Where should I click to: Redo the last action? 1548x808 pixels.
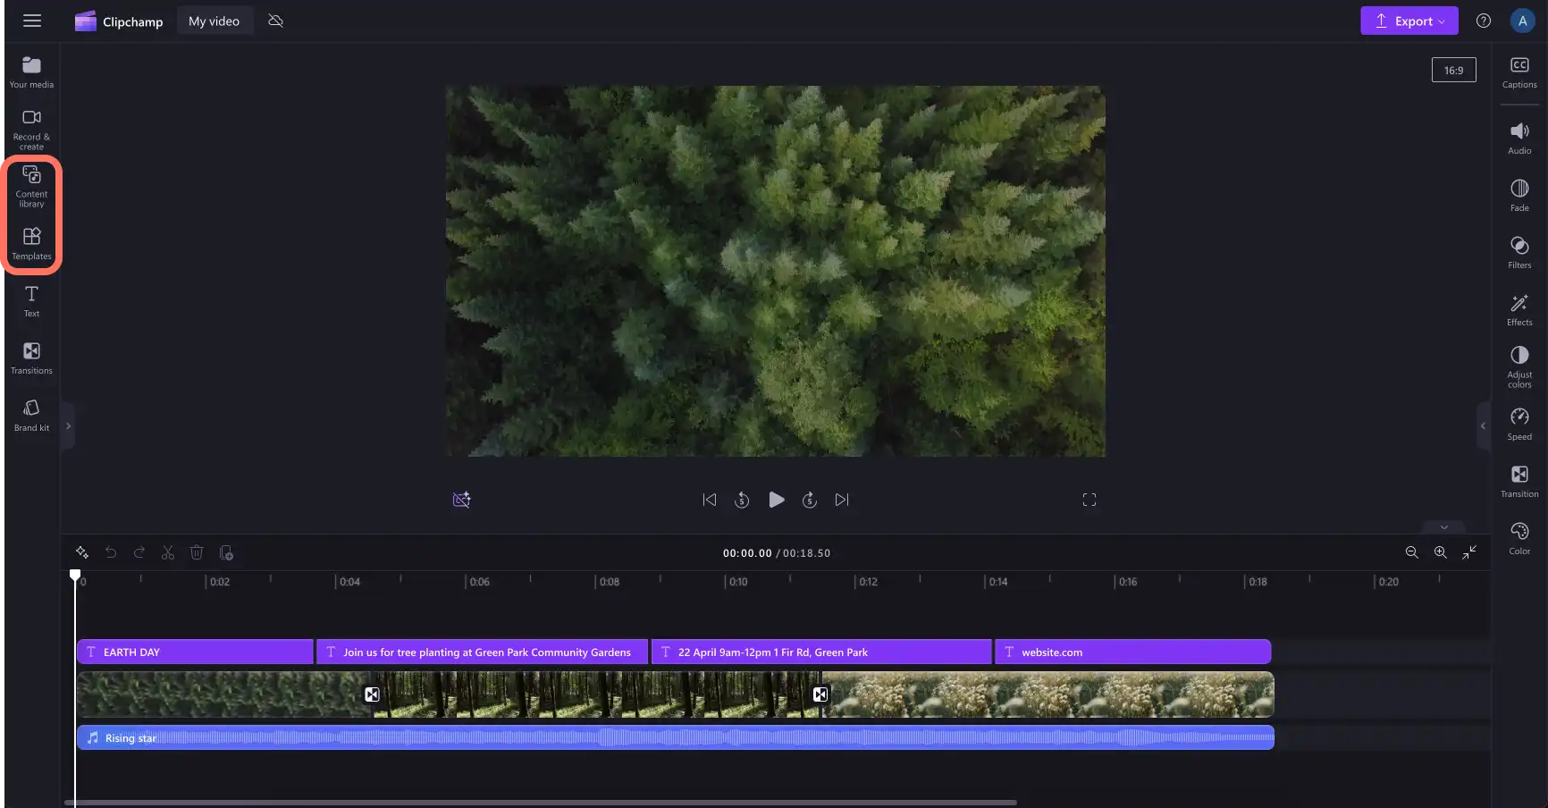(x=139, y=552)
